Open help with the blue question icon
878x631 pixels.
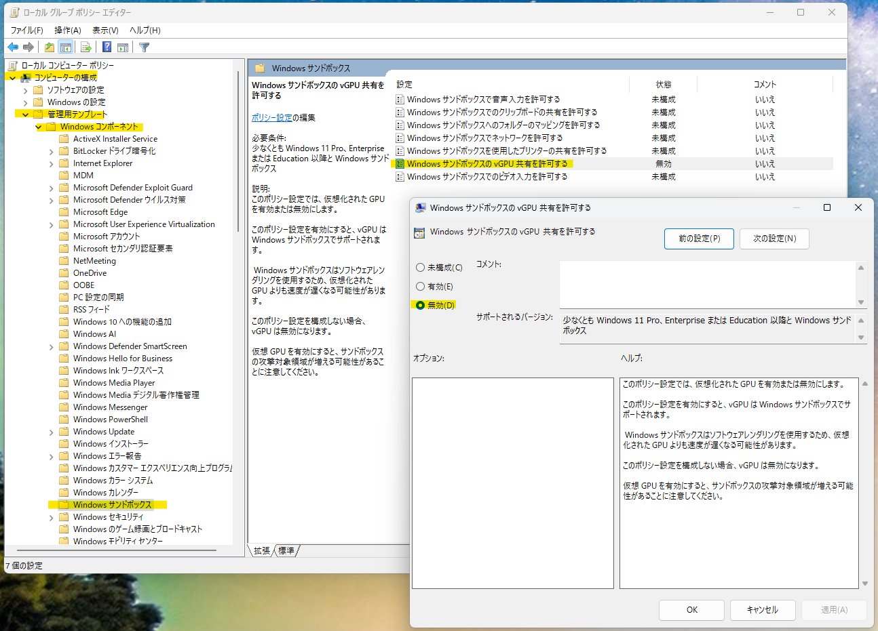coord(107,47)
